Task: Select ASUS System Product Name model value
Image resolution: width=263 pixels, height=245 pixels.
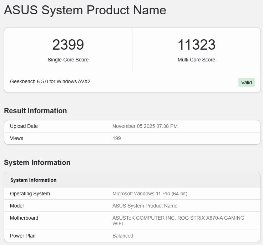Action: pos(145,206)
